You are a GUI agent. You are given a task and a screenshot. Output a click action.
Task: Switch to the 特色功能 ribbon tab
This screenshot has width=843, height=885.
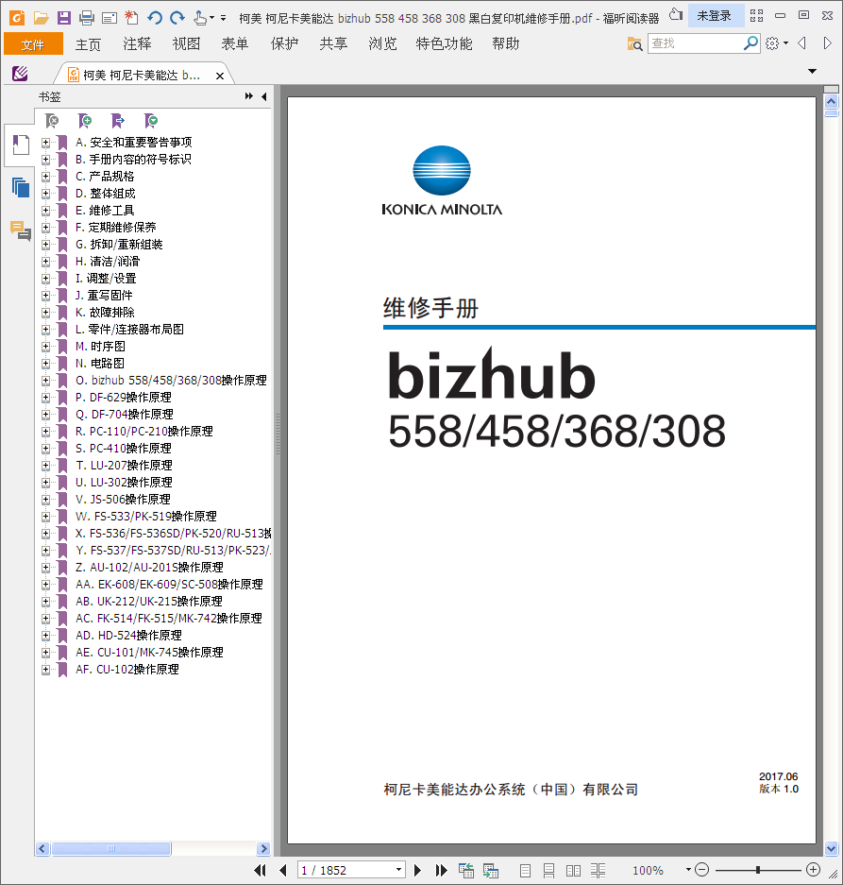[444, 44]
